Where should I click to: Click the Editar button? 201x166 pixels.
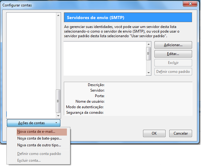[173, 54]
